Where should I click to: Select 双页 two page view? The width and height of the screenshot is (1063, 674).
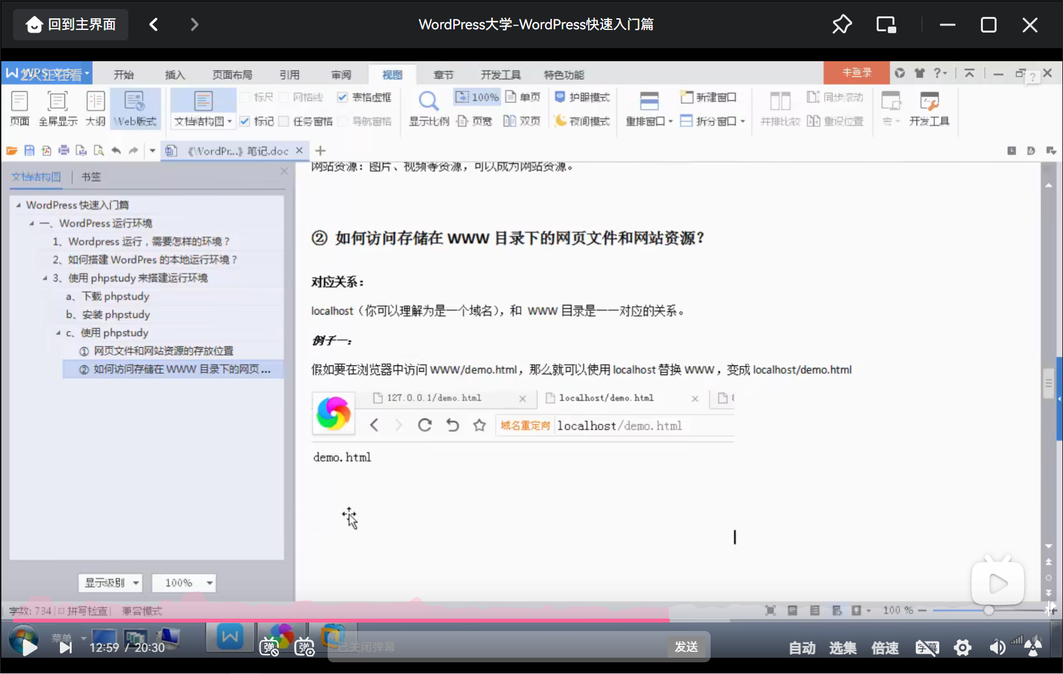pos(522,121)
